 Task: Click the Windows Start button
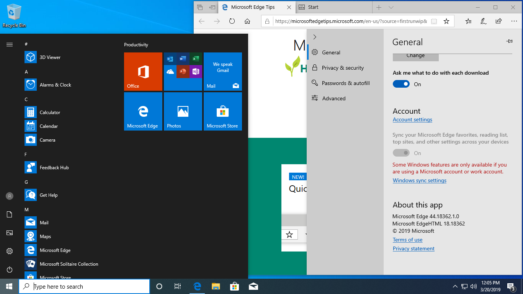point(9,286)
